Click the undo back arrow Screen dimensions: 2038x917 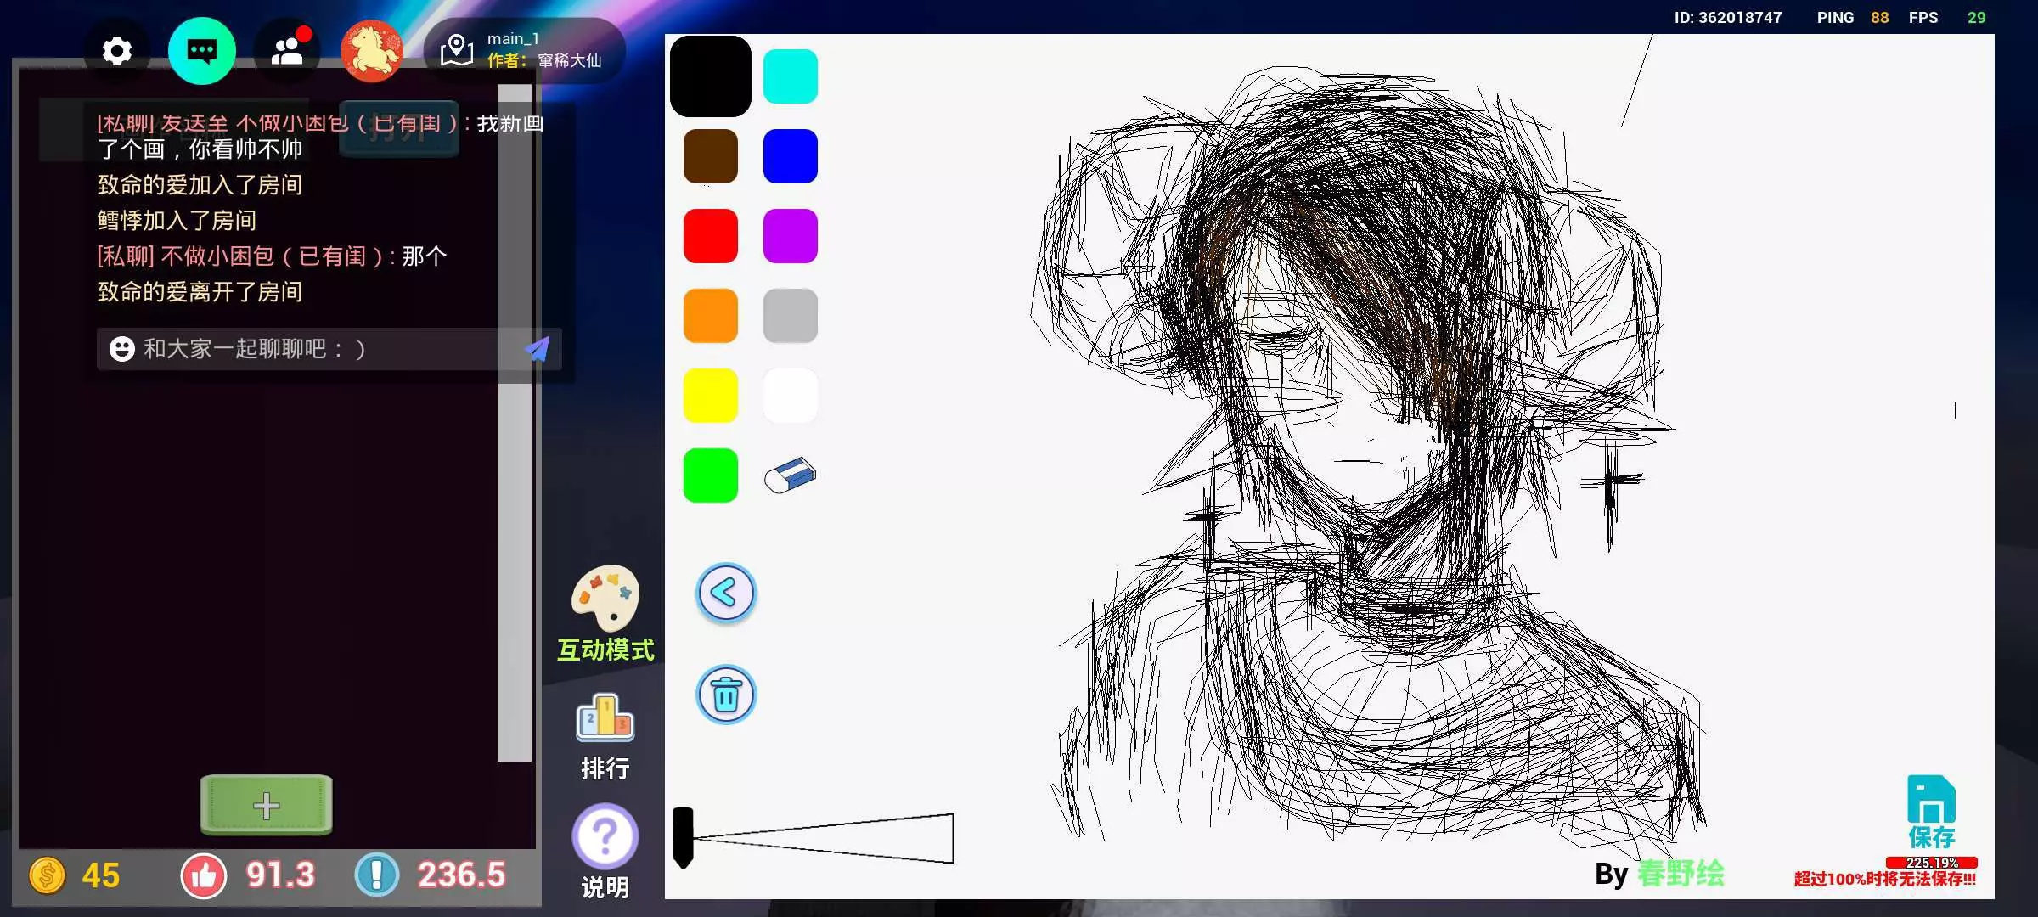[x=725, y=593]
